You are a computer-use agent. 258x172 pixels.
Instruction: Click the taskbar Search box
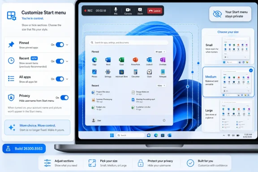[130, 135]
